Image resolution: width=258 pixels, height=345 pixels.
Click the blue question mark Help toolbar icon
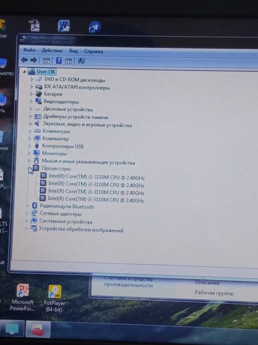(x=59, y=61)
